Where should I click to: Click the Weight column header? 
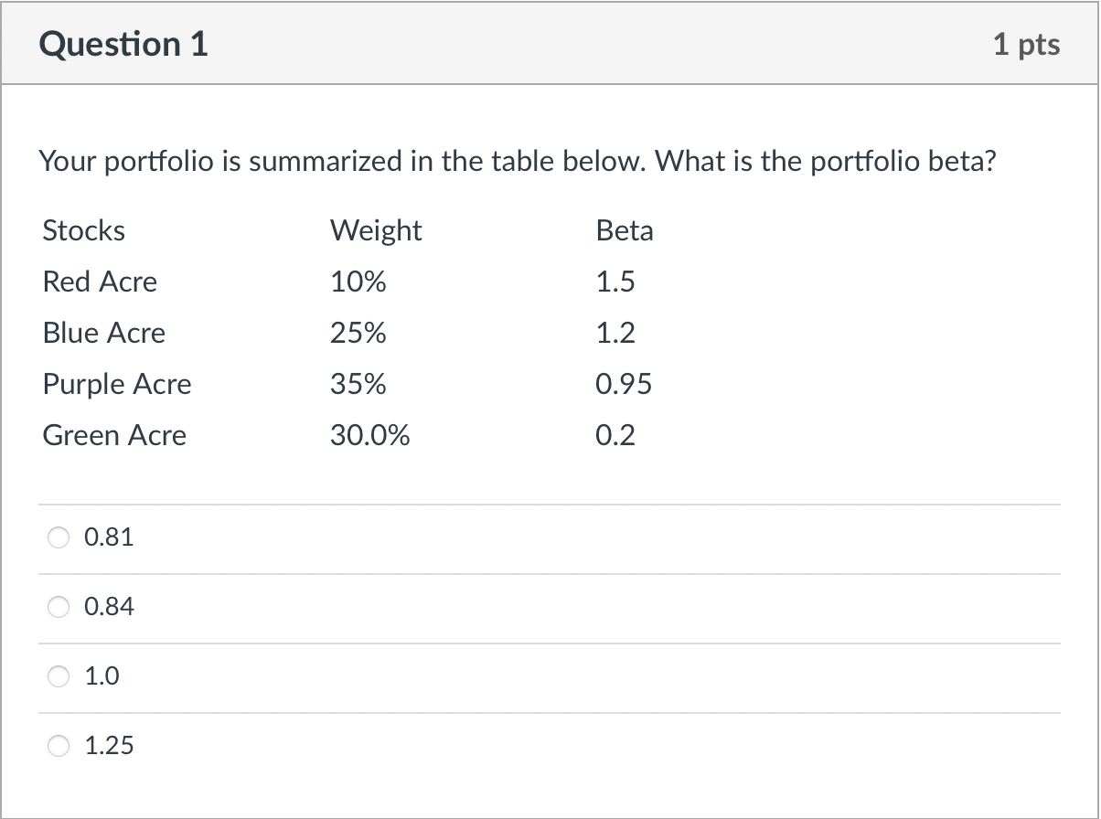click(377, 230)
